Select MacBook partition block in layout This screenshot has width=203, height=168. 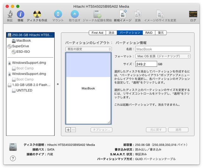88,88
